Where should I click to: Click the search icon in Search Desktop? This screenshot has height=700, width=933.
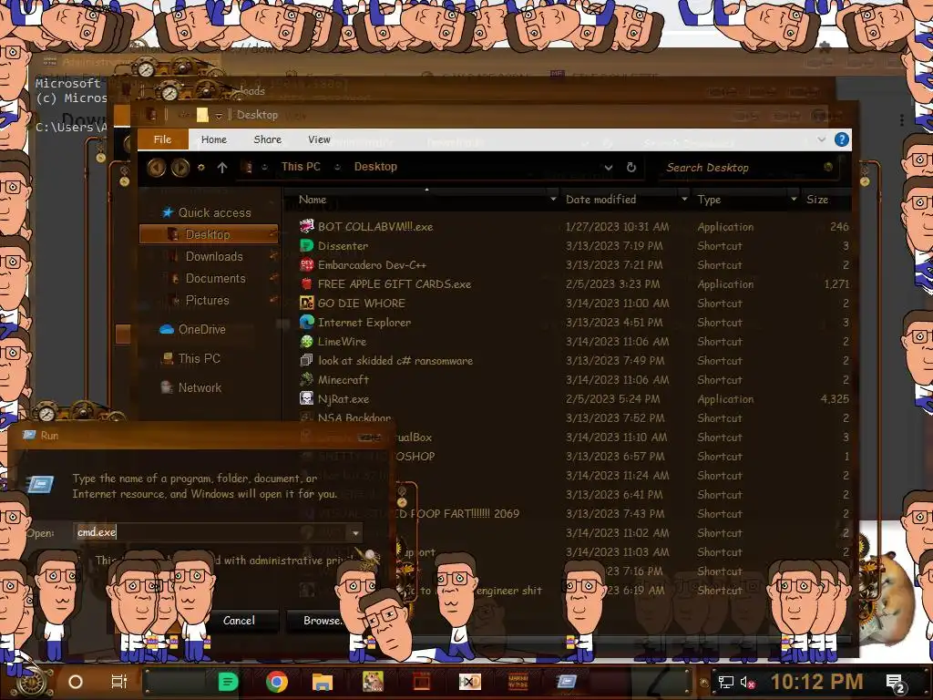coord(827,167)
